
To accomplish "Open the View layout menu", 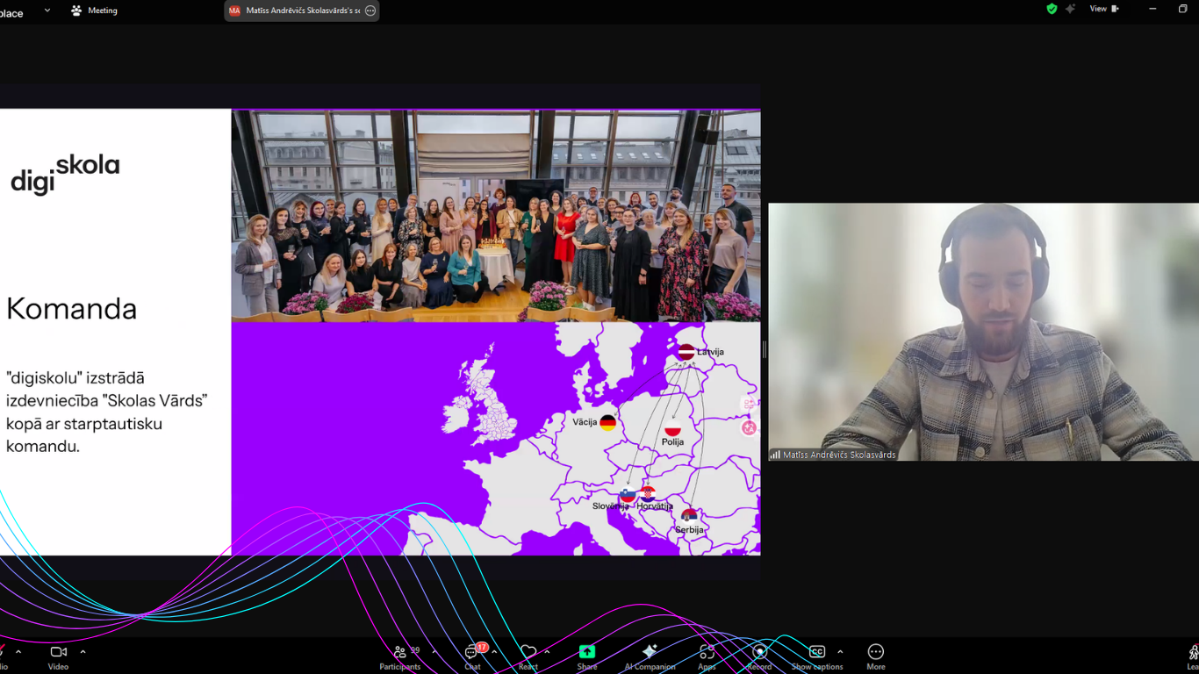I will 1103,9.
